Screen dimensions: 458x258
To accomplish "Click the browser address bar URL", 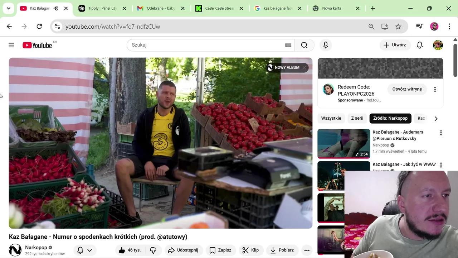I will tap(113, 27).
